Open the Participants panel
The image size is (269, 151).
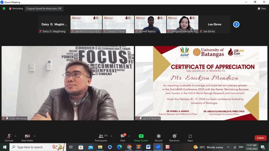[101, 138]
